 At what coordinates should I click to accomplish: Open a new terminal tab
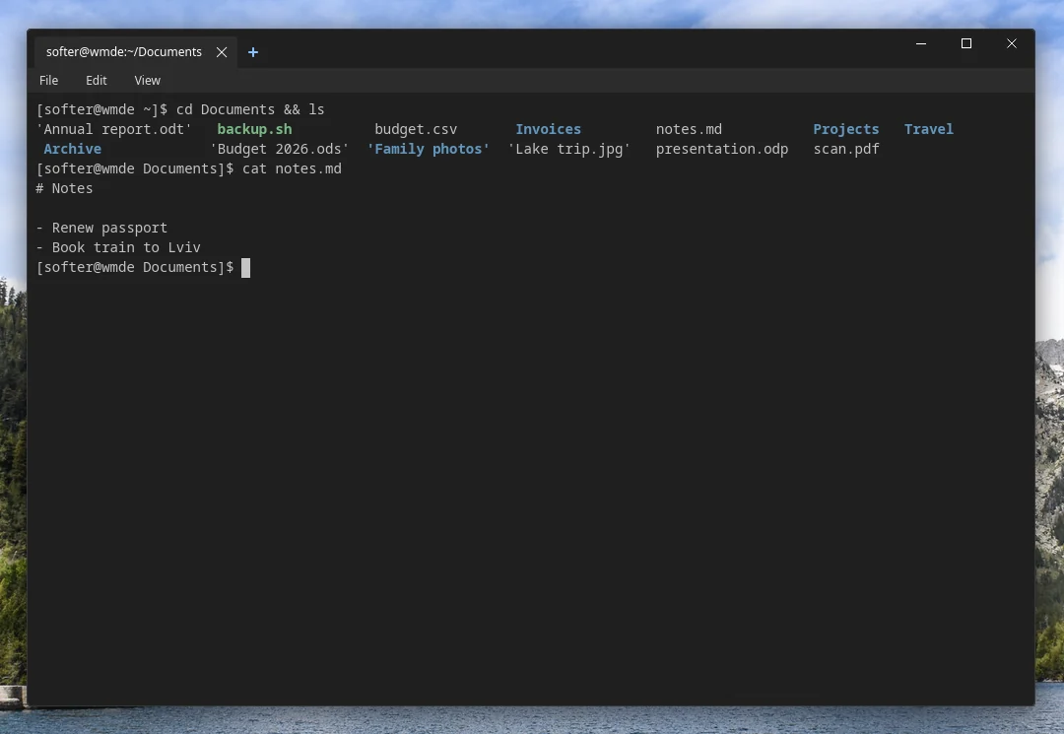(x=253, y=52)
